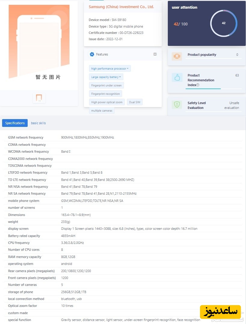This screenshot has width=246, height=324.
Task: Click the Fingerprint recognition tag
Action: click(105, 94)
